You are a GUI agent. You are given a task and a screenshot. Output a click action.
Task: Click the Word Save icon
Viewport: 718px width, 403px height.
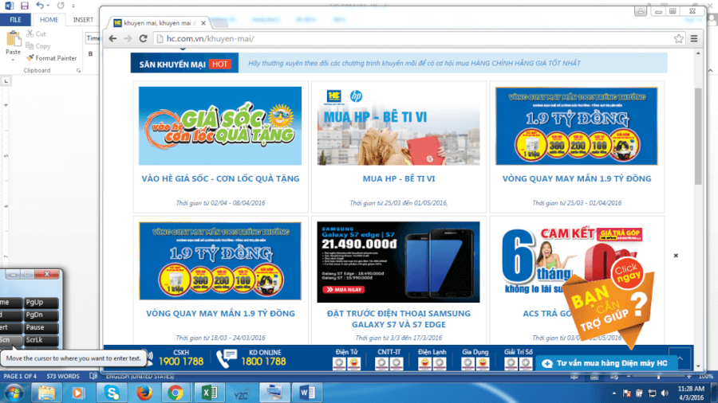click(x=26, y=6)
